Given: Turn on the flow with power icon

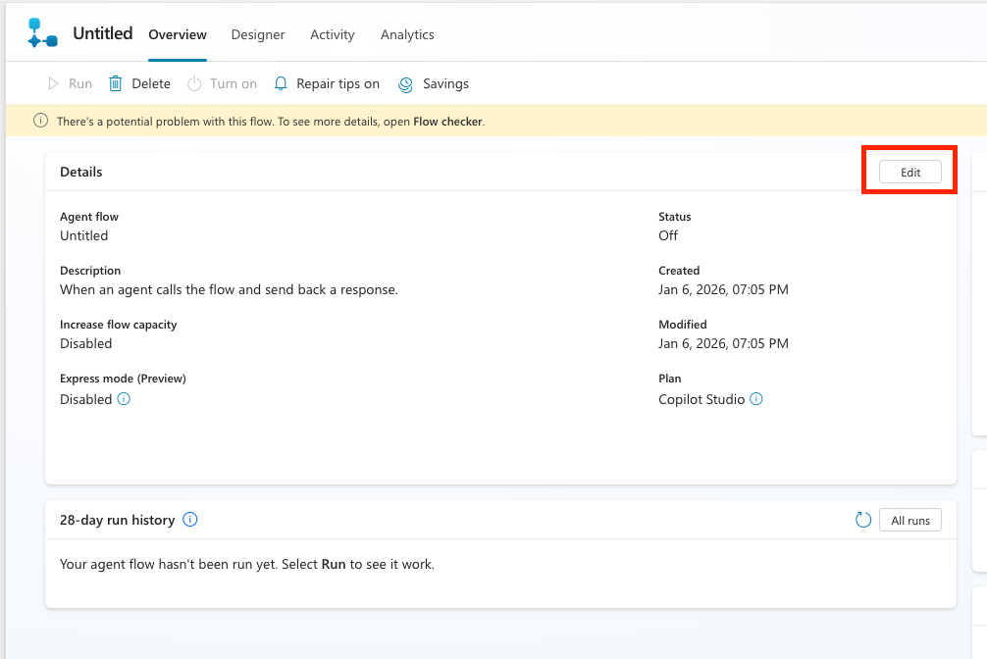Looking at the screenshot, I should tap(195, 84).
